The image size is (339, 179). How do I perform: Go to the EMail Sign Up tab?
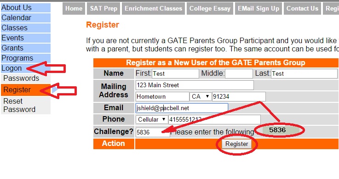tap(259, 8)
